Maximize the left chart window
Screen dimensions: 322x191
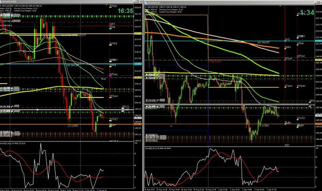[x=138, y=2]
